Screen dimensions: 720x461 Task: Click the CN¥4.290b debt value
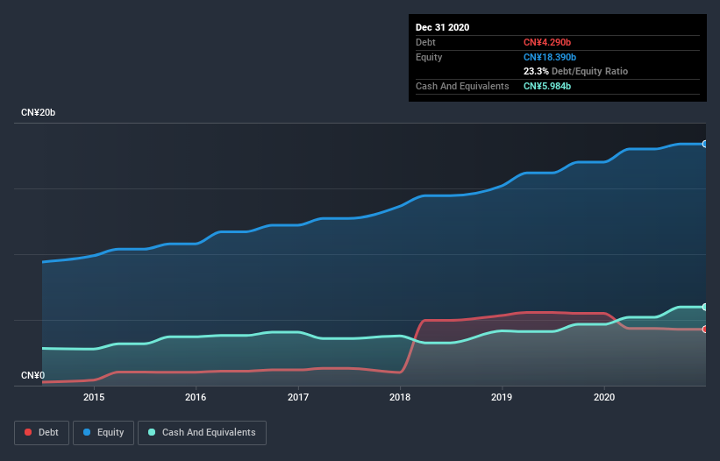coord(547,42)
